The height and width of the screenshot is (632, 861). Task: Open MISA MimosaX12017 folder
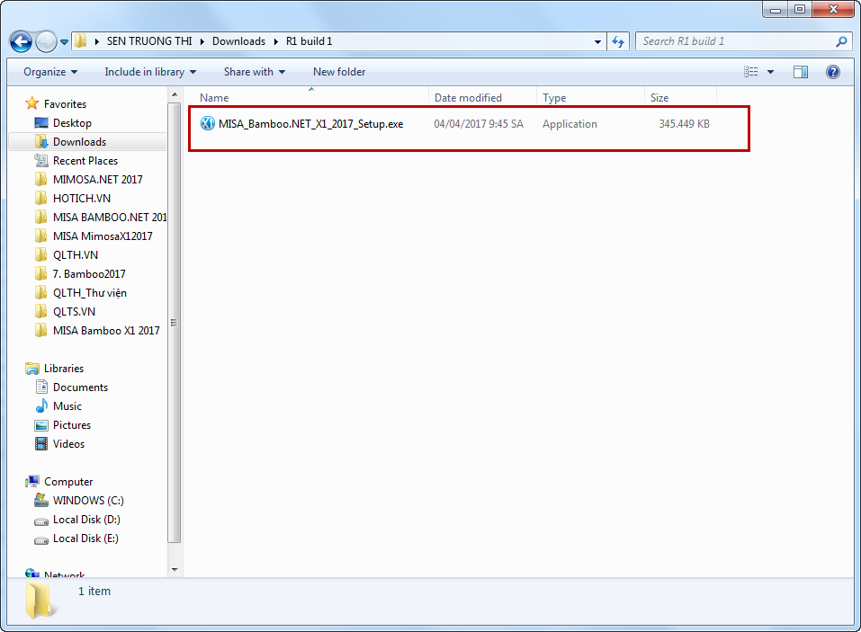103,236
